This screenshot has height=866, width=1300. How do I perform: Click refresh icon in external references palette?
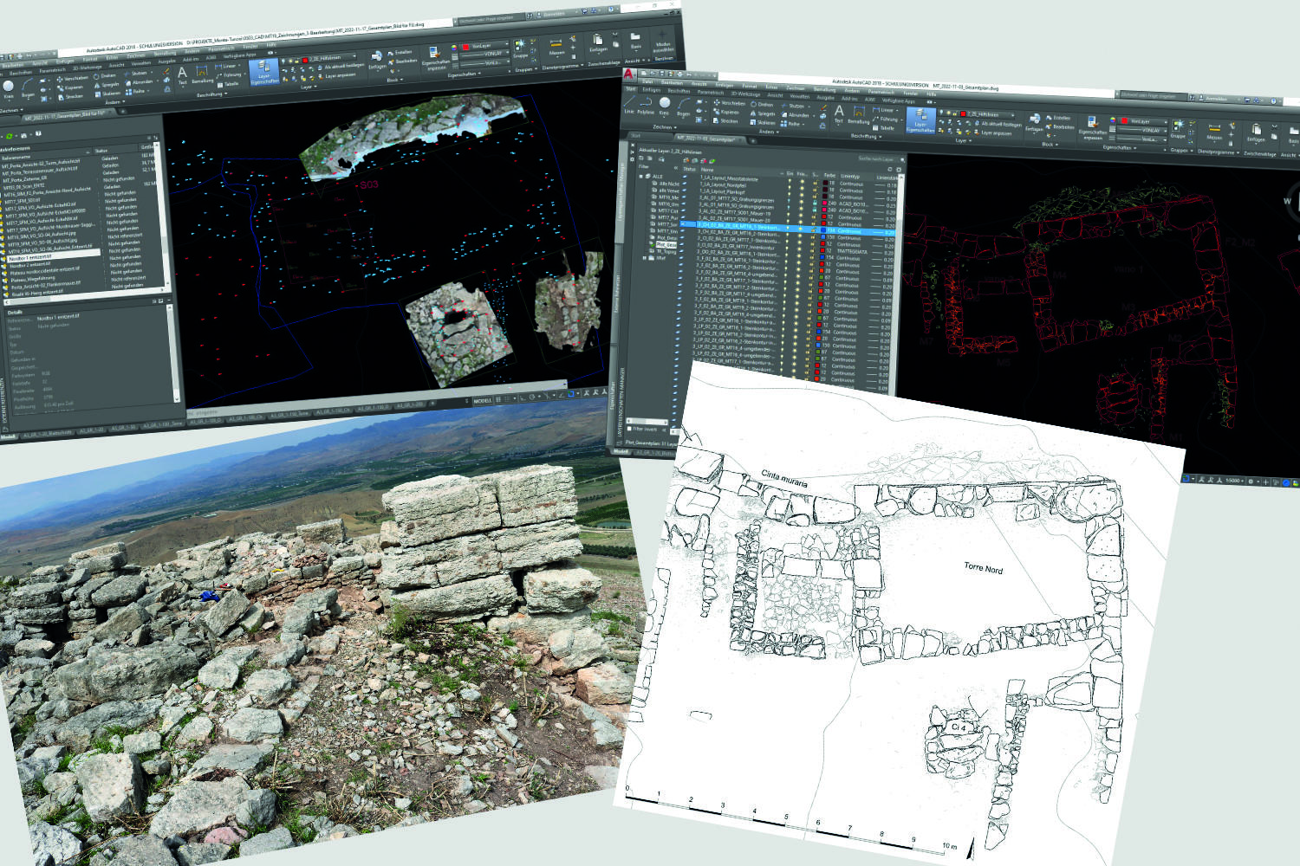9,136
